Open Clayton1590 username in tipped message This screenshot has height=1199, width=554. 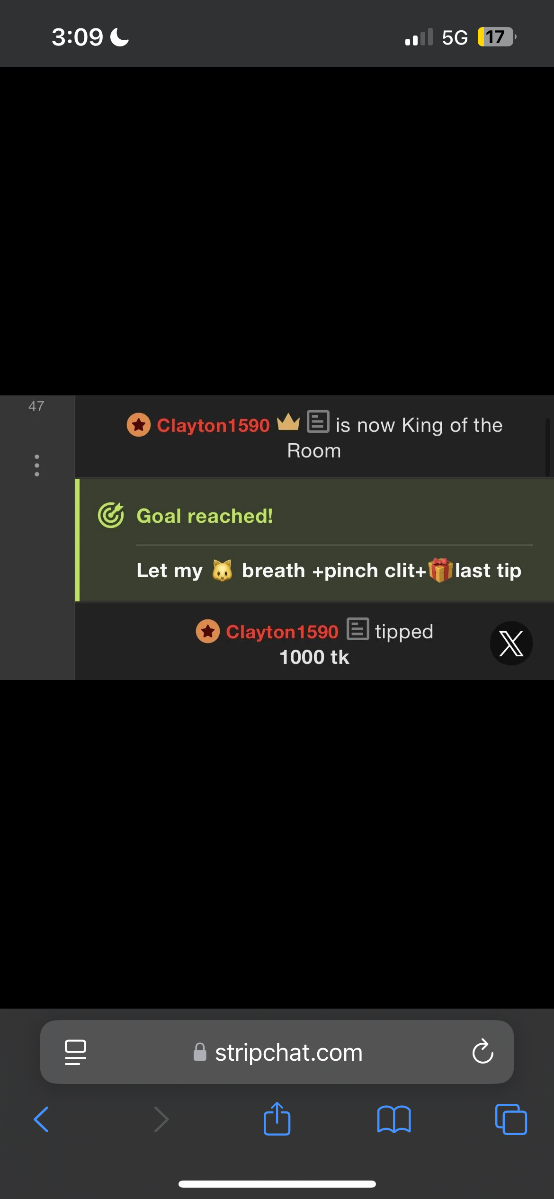click(282, 632)
